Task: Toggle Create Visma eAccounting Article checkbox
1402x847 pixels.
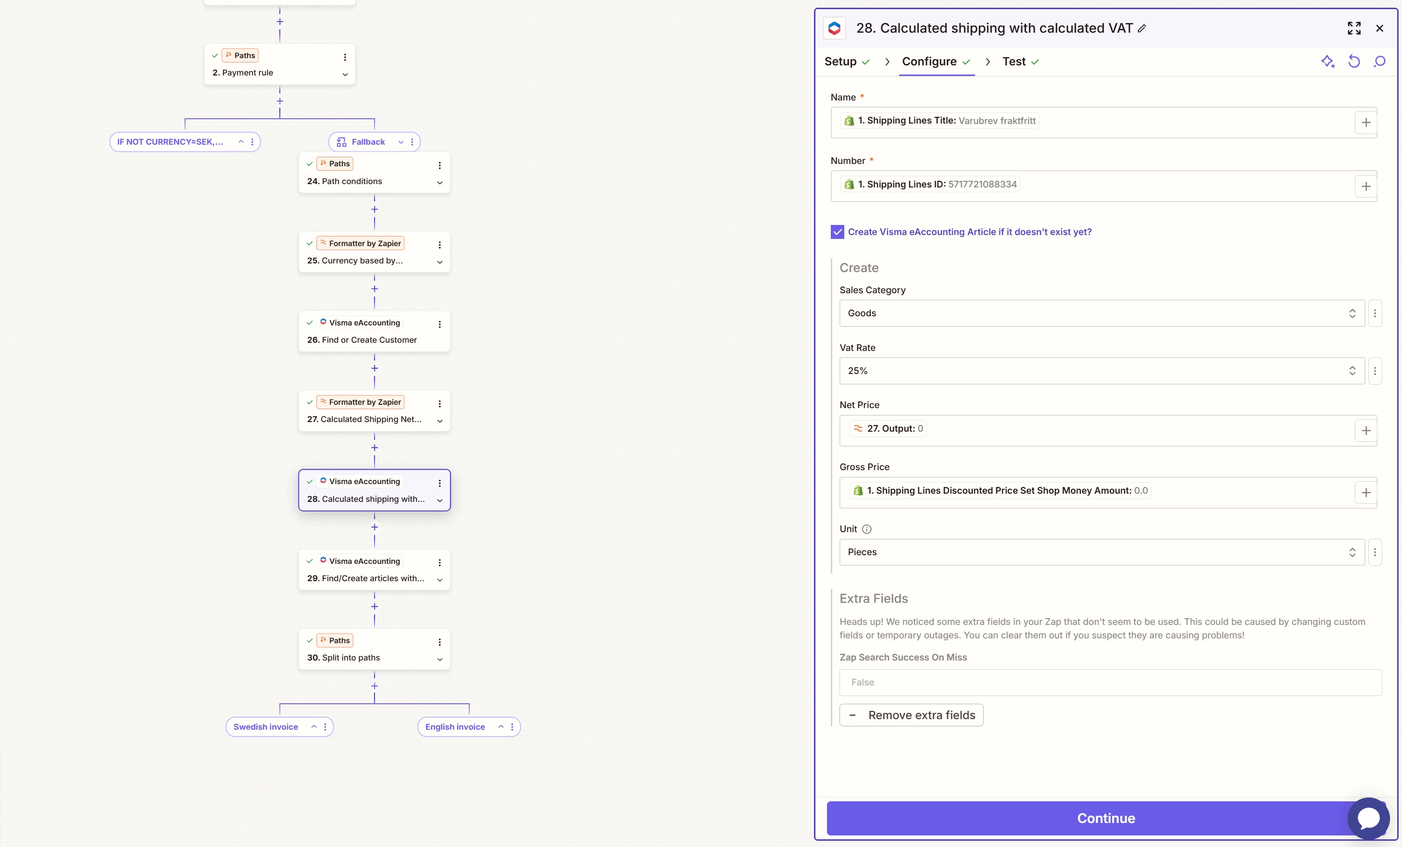Action: tap(837, 232)
